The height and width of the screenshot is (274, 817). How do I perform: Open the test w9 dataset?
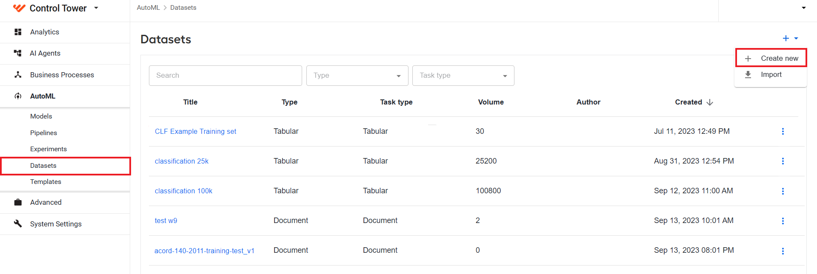166,221
